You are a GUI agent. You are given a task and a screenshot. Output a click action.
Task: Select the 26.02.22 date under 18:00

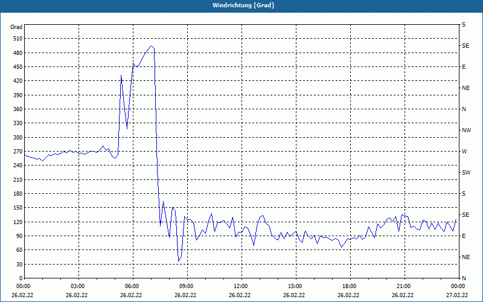coord(348,295)
